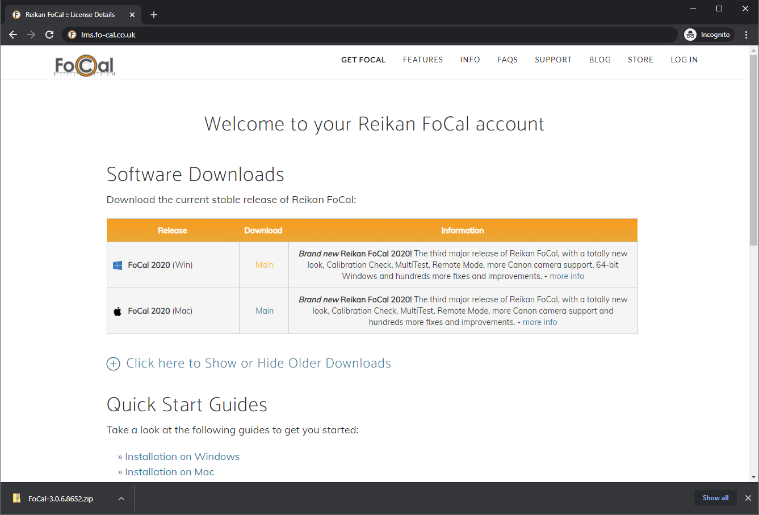
Task: Click the 'FoCal 2020 (Mac)' release text
Action: pos(160,311)
